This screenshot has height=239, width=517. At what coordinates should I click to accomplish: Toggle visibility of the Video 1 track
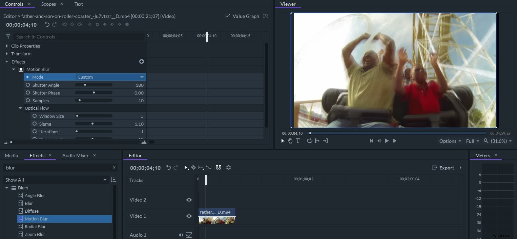tap(189, 216)
